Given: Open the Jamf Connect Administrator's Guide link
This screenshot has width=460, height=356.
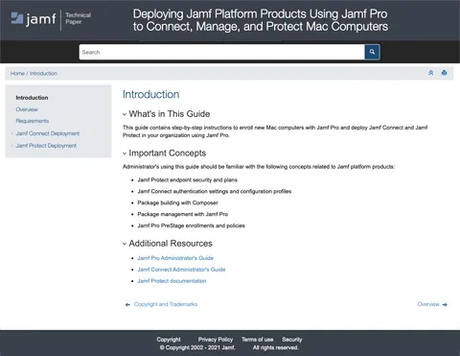Looking at the screenshot, I should pos(181,270).
